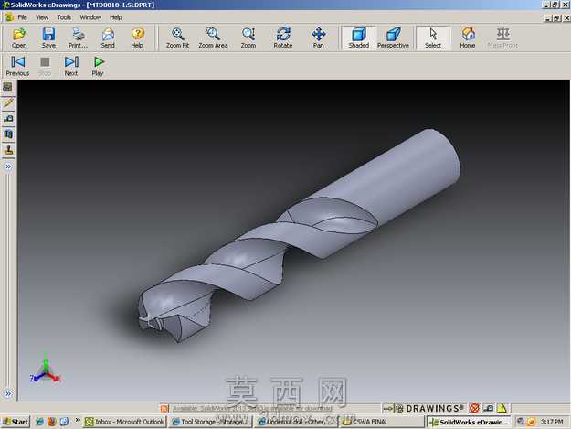Click the 3:17 PM taskbar clock
The image size is (571, 429).
(552, 422)
